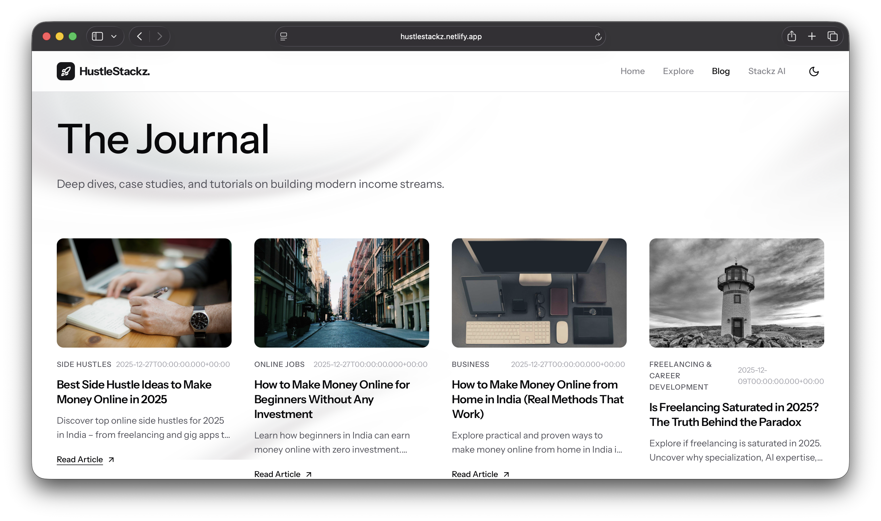Go to the Home nav item
The height and width of the screenshot is (521, 881).
[x=632, y=71]
